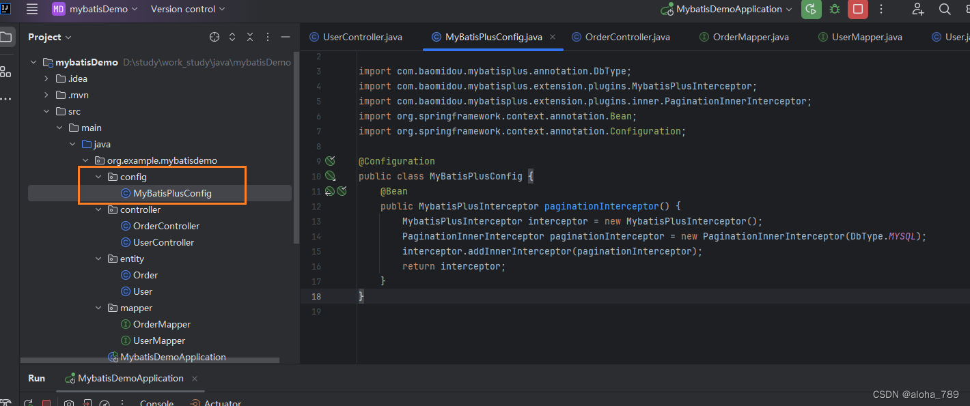Expand the .idea folder
970x406 pixels.
click(46, 78)
